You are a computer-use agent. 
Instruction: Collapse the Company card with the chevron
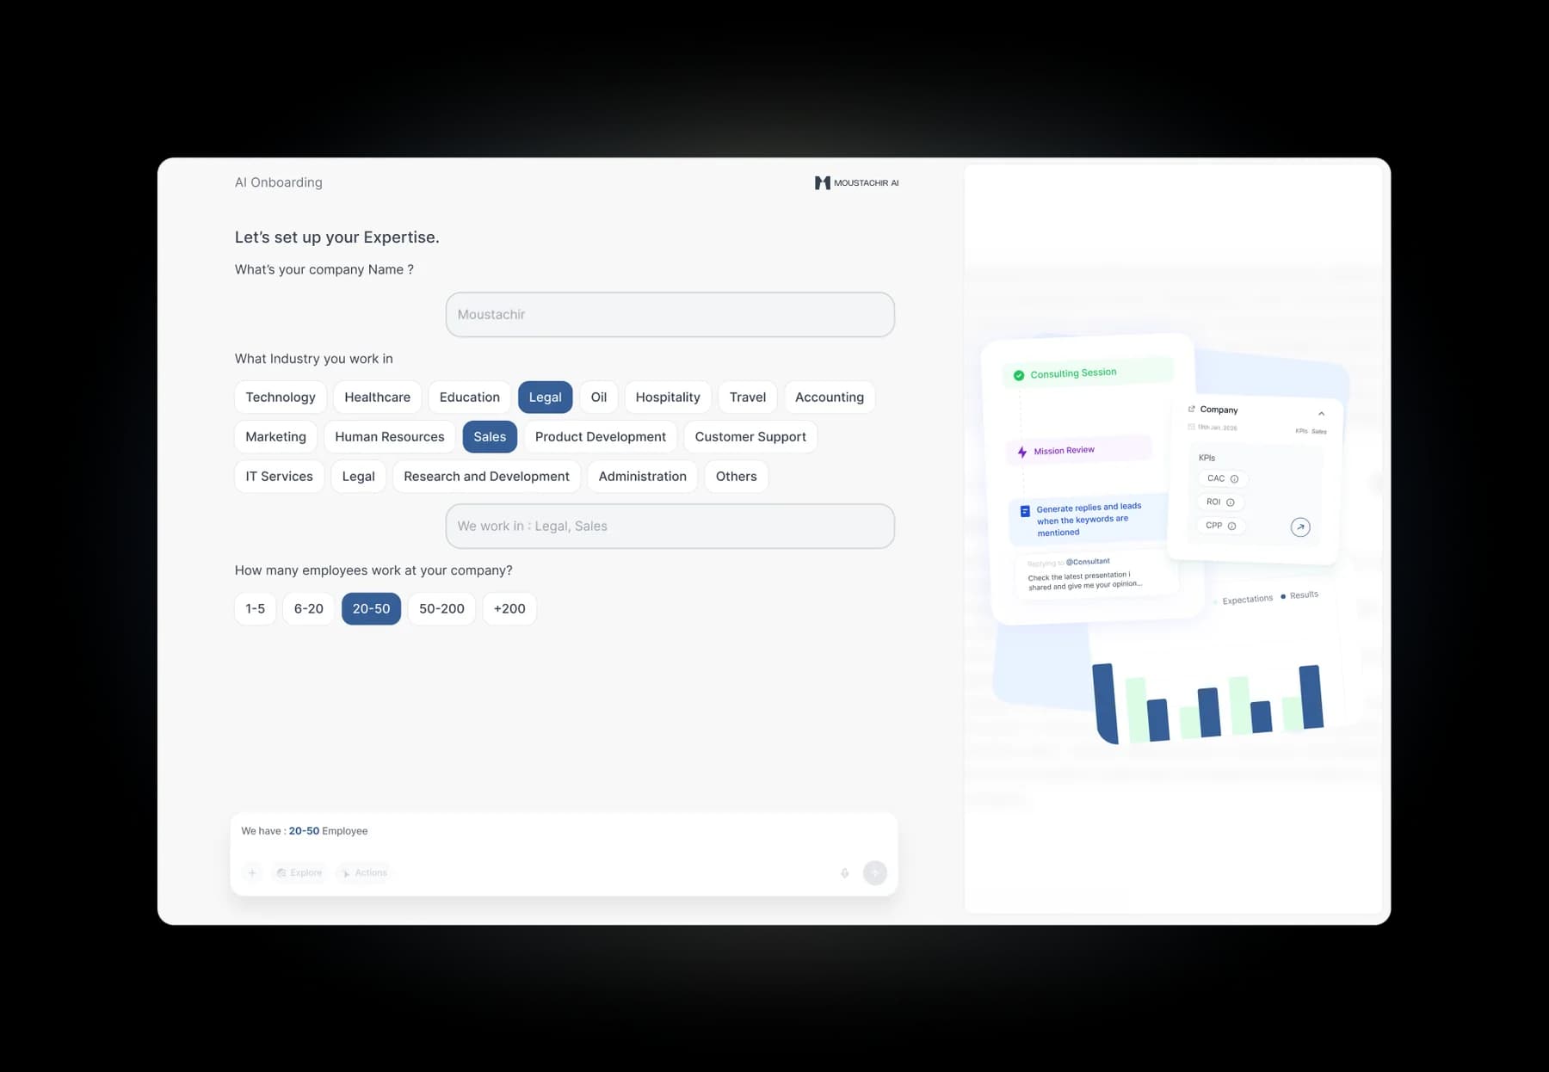(1321, 414)
